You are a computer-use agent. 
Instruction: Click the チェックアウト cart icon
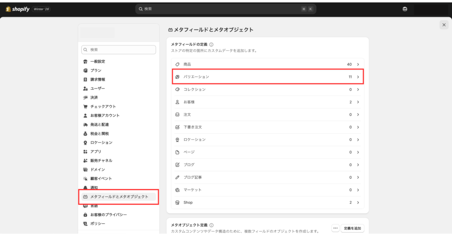tap(85, 107)
